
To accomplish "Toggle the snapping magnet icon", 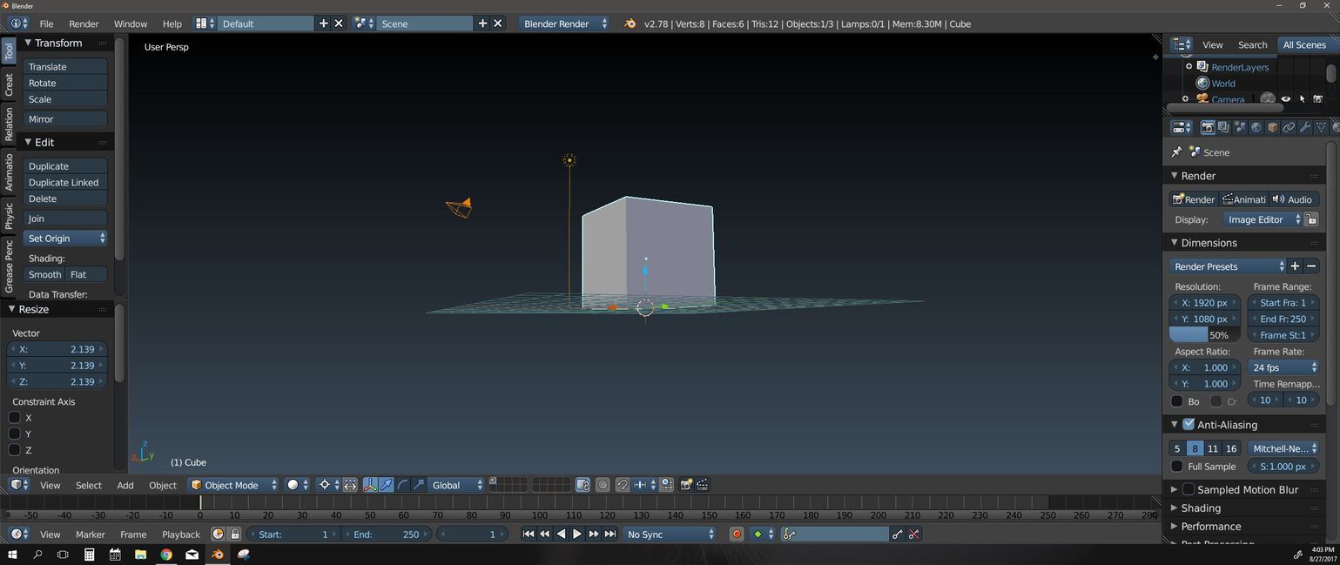I will point(623,485).
